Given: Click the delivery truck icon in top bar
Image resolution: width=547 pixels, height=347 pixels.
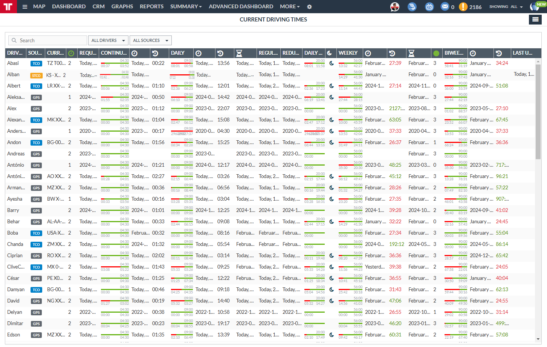Looking at the screenshot, I should (412, 6).
